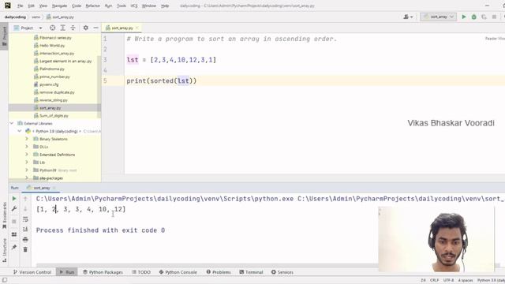Expand the Extended Definitions folder
This screenshot has width=505, height=284.
27,155
